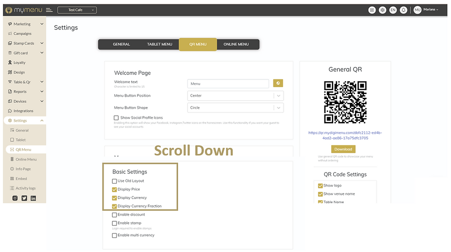
Task: Toggle the hamburger sidebar menu icon
Action: click(x=49, y=10)
